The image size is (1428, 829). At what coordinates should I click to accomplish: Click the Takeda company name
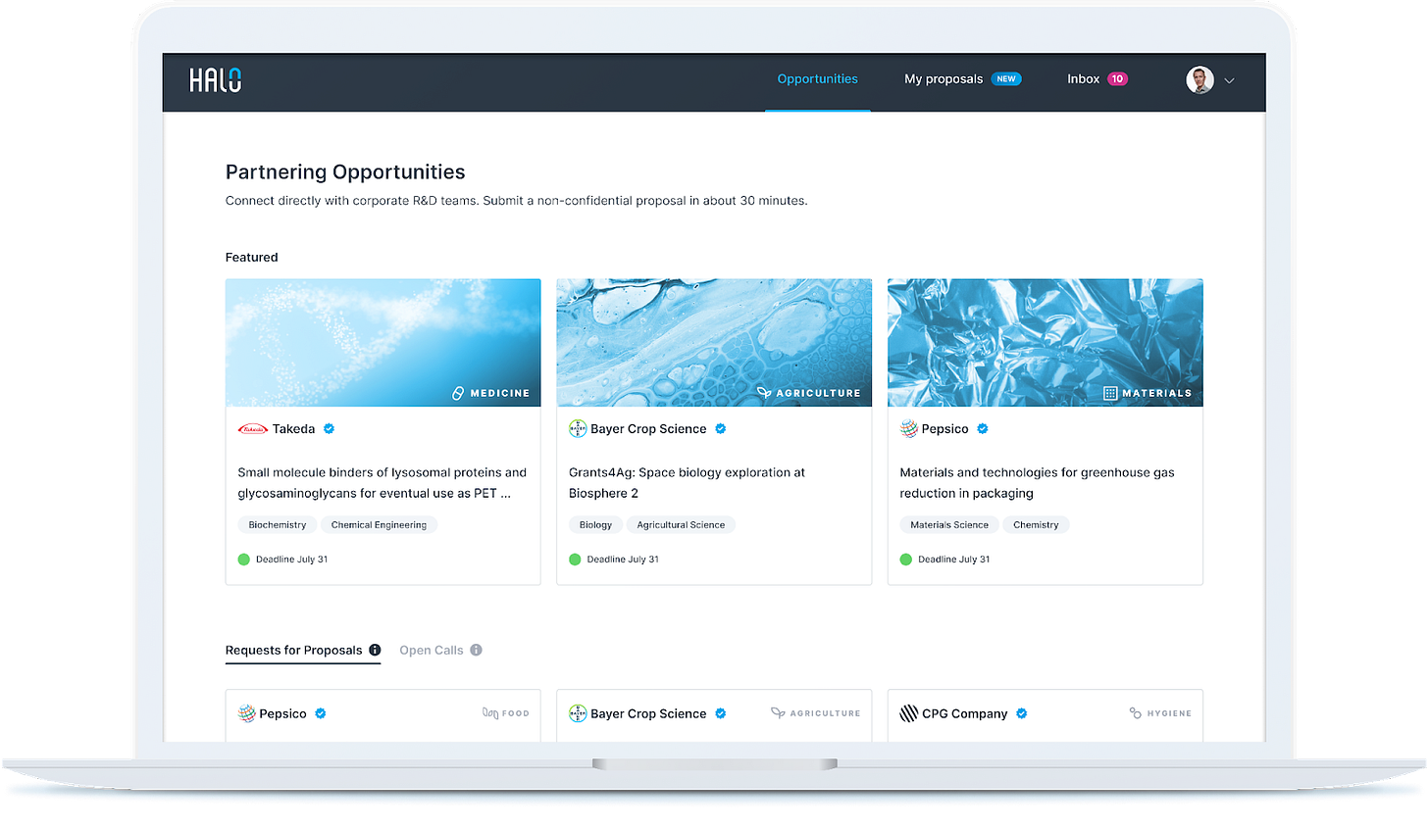click(294, 429)
